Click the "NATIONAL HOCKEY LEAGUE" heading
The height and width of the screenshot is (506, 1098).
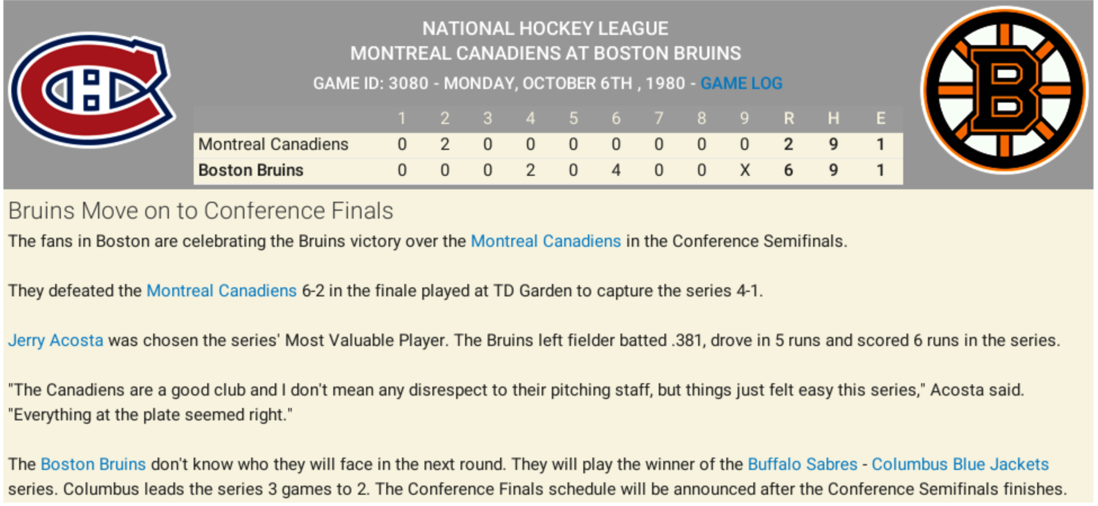tap(546, 28)
